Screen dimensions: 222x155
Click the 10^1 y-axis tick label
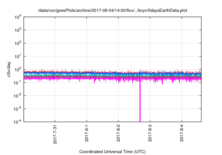pos(18,57)
